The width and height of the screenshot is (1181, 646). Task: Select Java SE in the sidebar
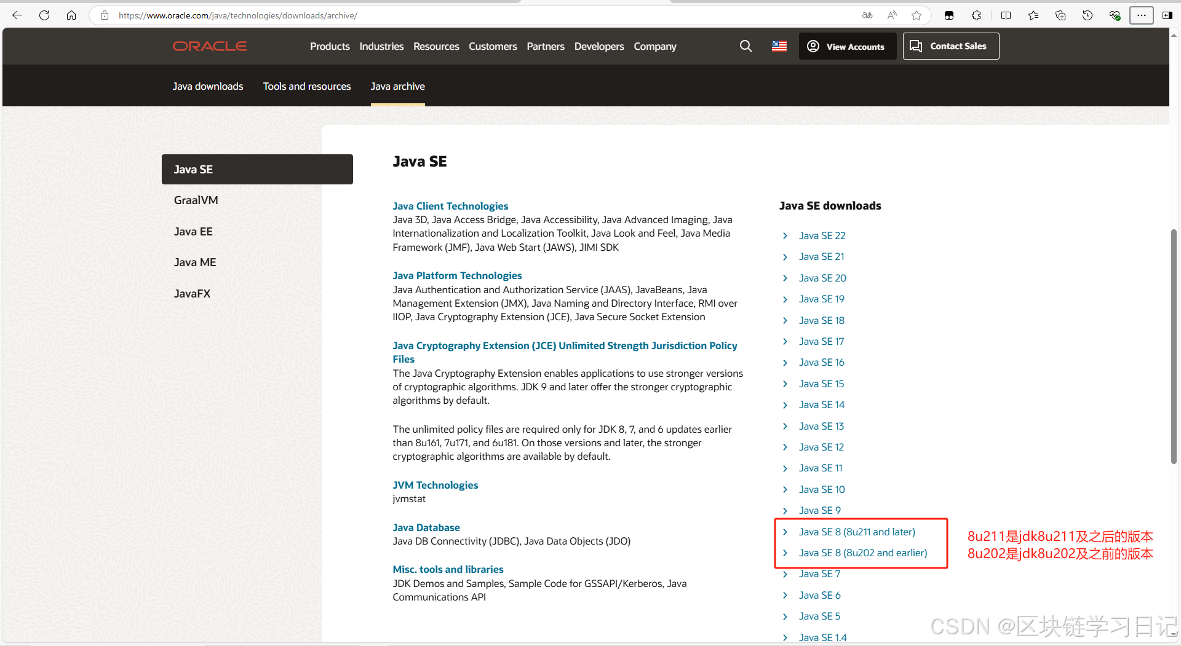click(x=257, y=169)
